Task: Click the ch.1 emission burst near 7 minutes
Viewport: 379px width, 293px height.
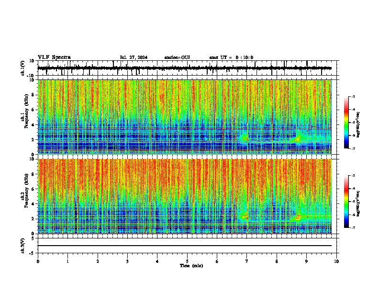Action: pos(245,138)
